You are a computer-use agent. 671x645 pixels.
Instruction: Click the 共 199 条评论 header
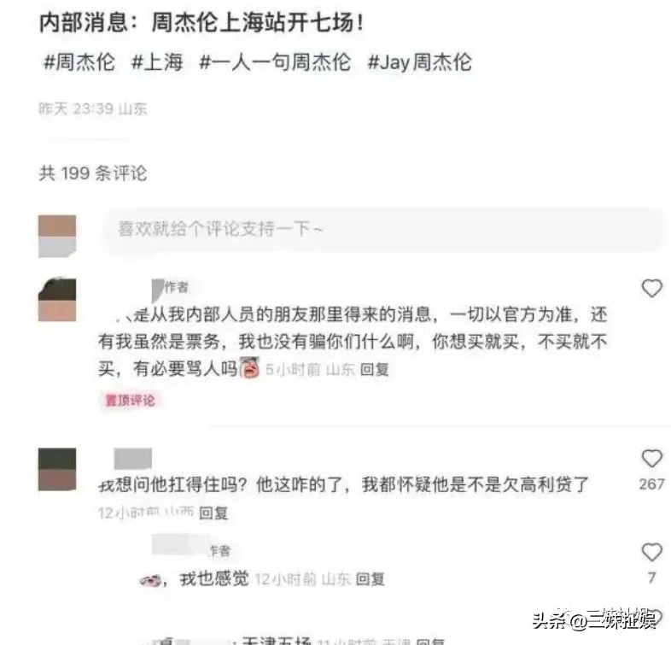[93, 173]
